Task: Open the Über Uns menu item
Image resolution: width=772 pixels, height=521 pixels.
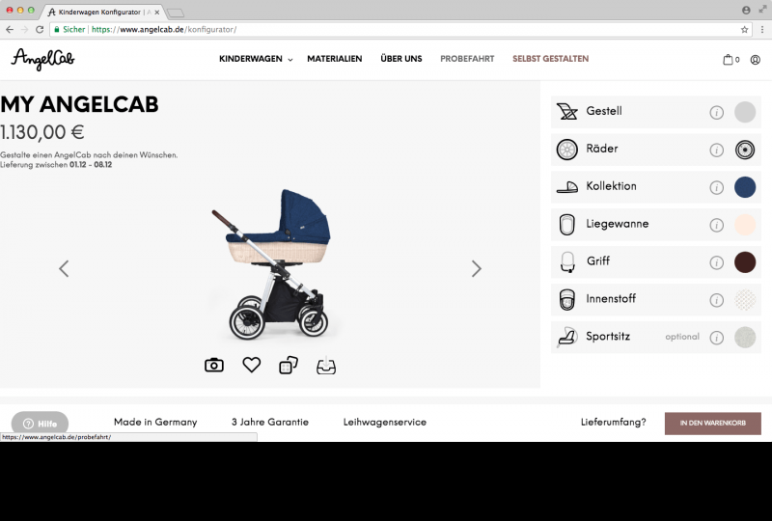Action: 401,58
